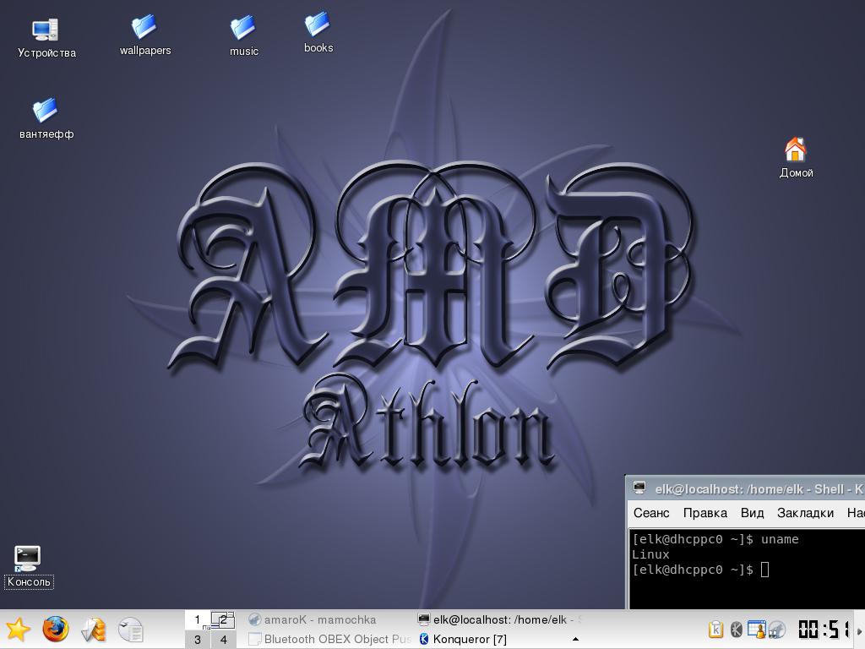Click the Shell window title bar
The height and width of the screenshot is (649, 865).
pos(746,488)
